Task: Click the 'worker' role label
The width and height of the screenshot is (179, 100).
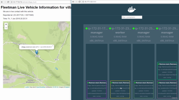Action: pyautogui.click(x=120, y=32)
